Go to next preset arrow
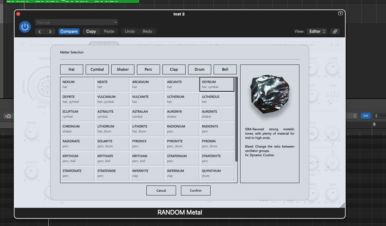 coord(50,31)
